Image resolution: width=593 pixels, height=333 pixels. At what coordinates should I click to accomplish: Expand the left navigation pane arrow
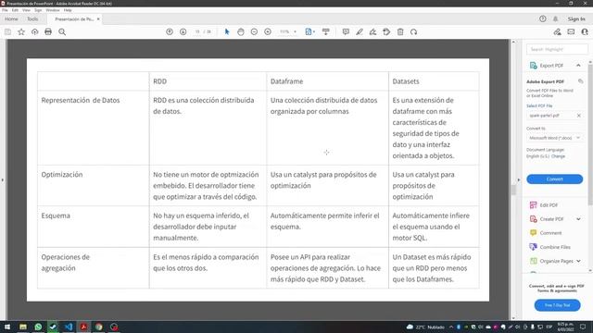(2, 179)
